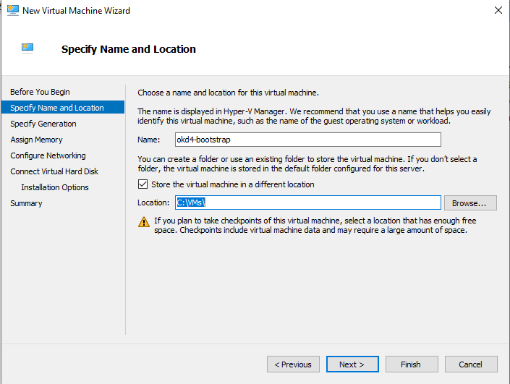The image size is (510, 384).
Task: Open the Specify Generation step
Action: (43, 124)
